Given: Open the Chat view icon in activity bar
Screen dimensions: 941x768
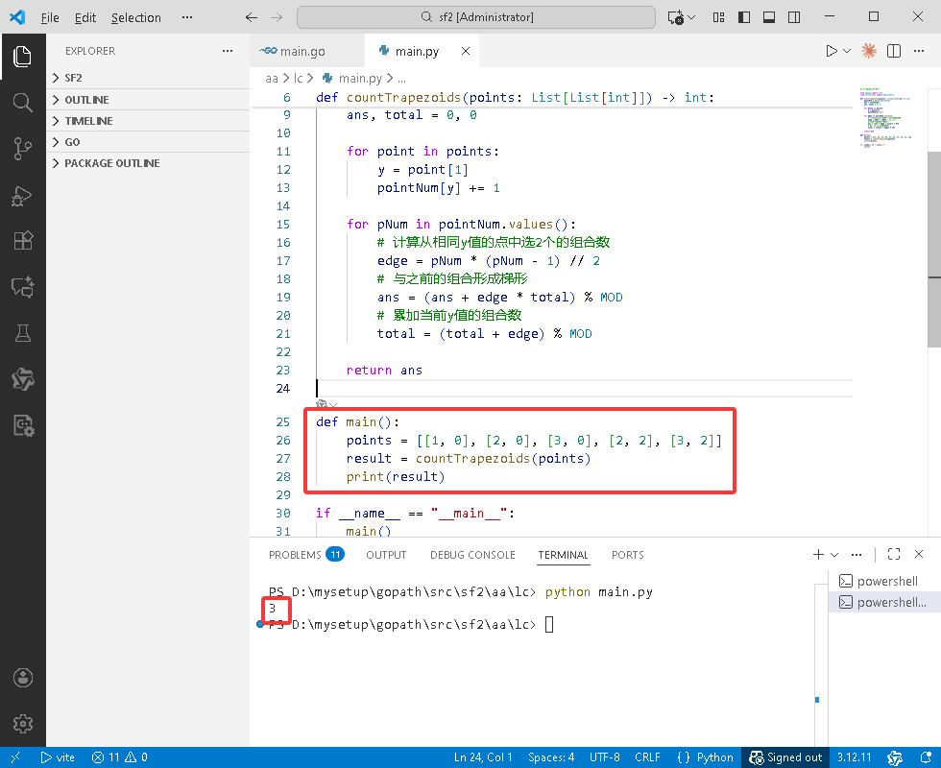Looking at the screenshot, I should point(23,287).
